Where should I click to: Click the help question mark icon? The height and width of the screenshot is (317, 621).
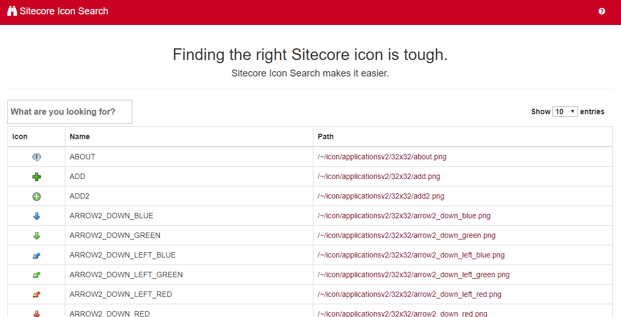pos(602,11)
